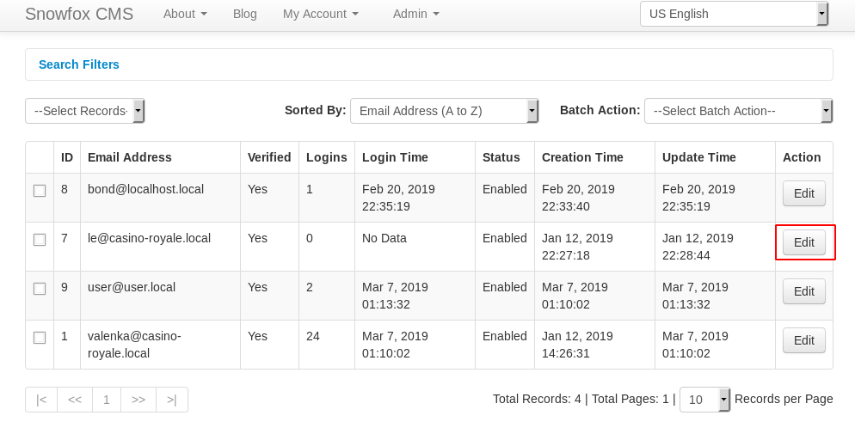This screenshot has height=434, width=855.
Task: Check the user@user.local row checkbox
Action: pyautogui.click(x=40, y=289)
